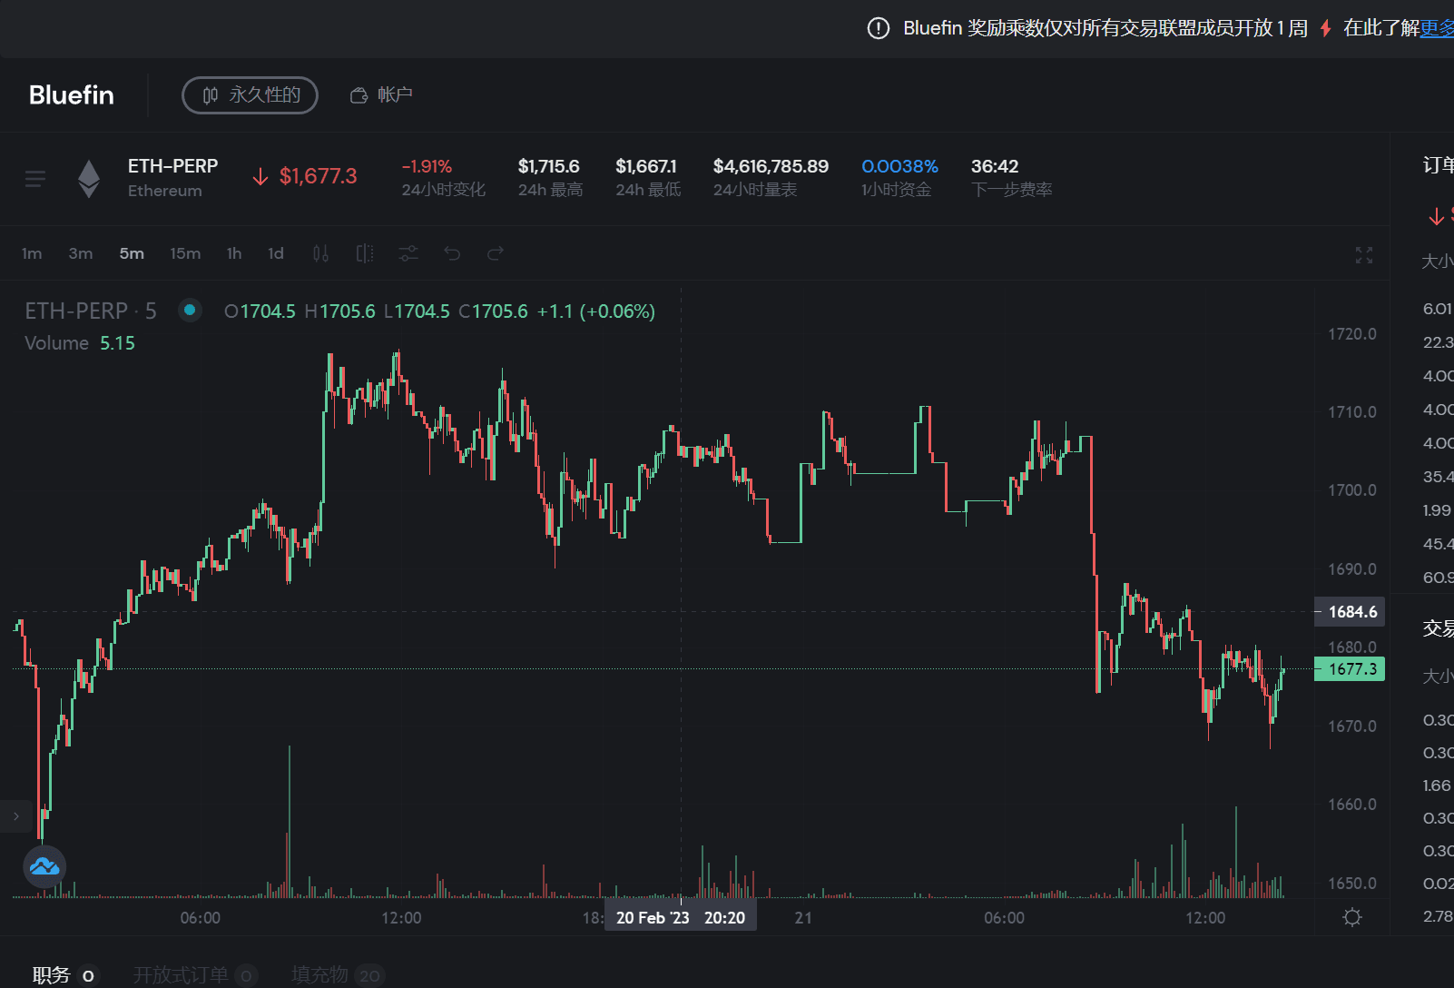Click the 1684.6 crosshair price label
Viewport: 1454px width, 988px height.
tap(1350, 612)
